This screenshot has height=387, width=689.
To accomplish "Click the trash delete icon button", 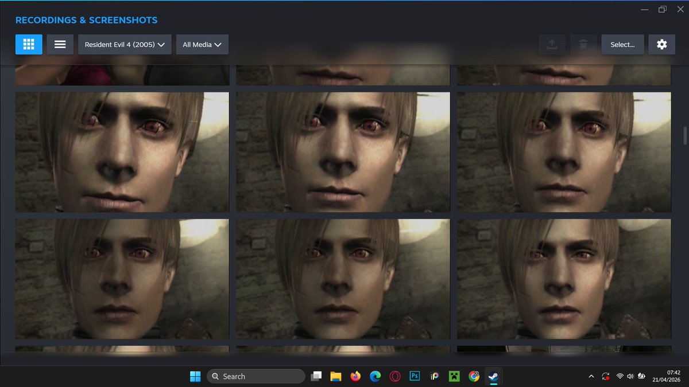I will coord(583,44).
